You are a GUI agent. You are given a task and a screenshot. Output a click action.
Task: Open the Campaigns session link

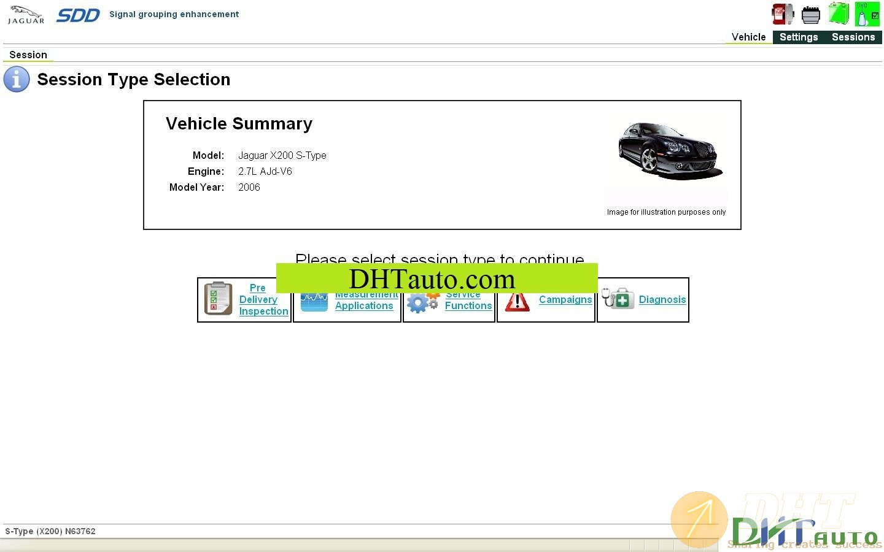pos(565,299)
